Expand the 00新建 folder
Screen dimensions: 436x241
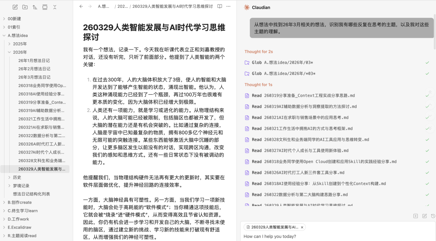pyautogui.click(x=4, y=19)
